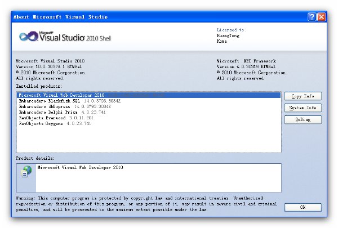Select RemObjects Everwood entry
This screenshot has height=228, width=338.
pyautogui.click(x=149, y=118)
